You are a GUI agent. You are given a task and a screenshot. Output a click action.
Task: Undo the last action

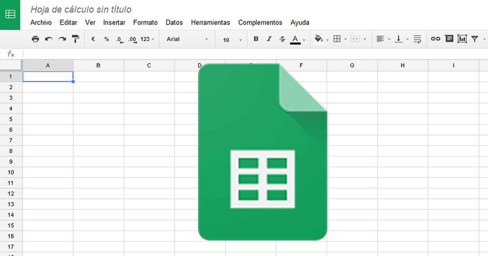point(49,39)
